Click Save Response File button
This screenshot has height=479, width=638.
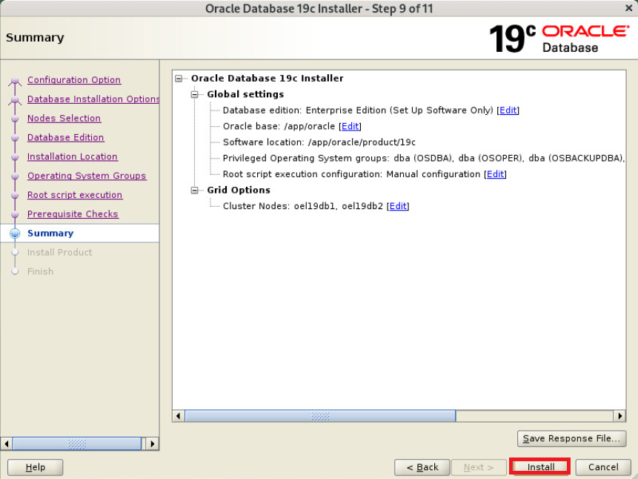571,439
